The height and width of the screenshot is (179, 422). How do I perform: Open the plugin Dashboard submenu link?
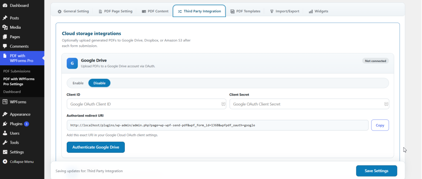tap(12, 92)
